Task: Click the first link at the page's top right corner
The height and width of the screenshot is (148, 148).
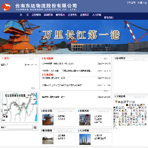Action: [131, 2]
